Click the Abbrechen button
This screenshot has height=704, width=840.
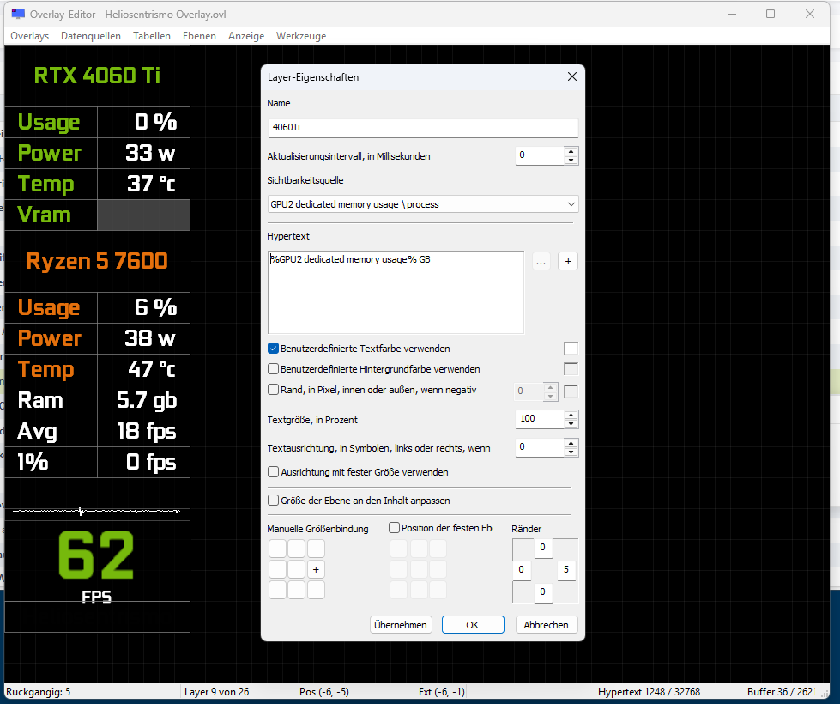click(x=546, y=625)
